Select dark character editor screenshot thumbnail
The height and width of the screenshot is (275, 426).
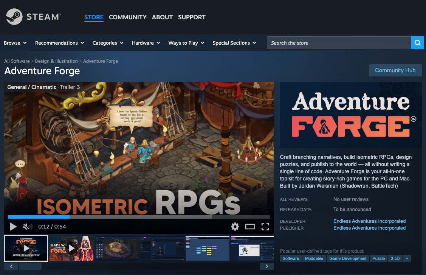pos(162,249)
